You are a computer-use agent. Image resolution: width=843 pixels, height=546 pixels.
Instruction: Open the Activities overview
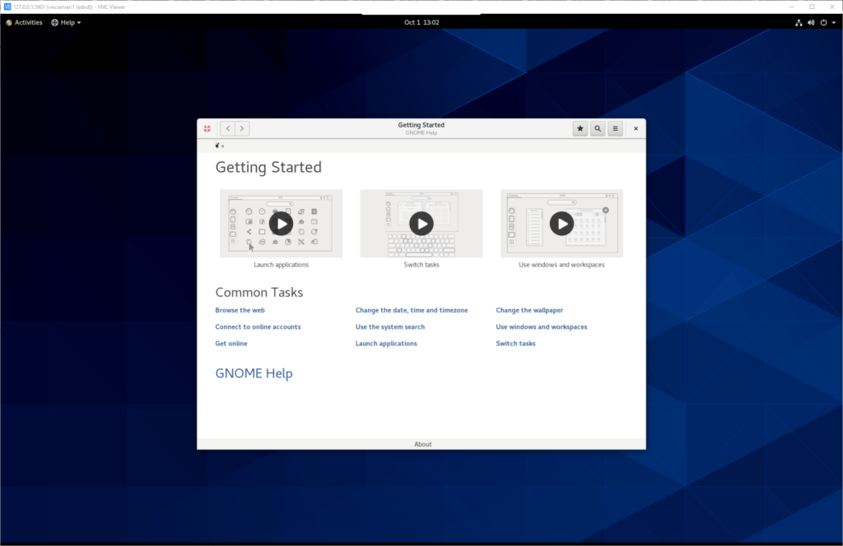23,22
